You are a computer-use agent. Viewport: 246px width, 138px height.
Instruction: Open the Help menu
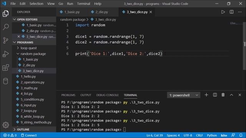click(x=98, y=3)
